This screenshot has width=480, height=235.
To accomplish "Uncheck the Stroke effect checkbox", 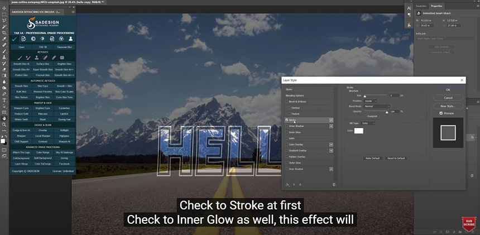I will 287,120.
